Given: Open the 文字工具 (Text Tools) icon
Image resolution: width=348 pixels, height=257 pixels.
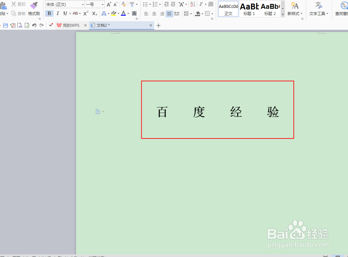Looking at the screenshot, I should pyautogui.click(x=318, y=9).
